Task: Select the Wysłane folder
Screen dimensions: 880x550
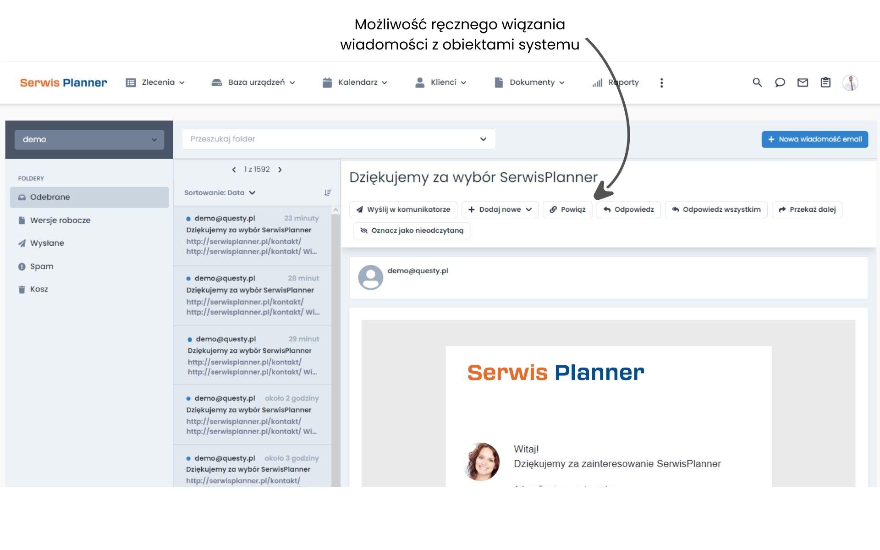Action: pos(89,243)
